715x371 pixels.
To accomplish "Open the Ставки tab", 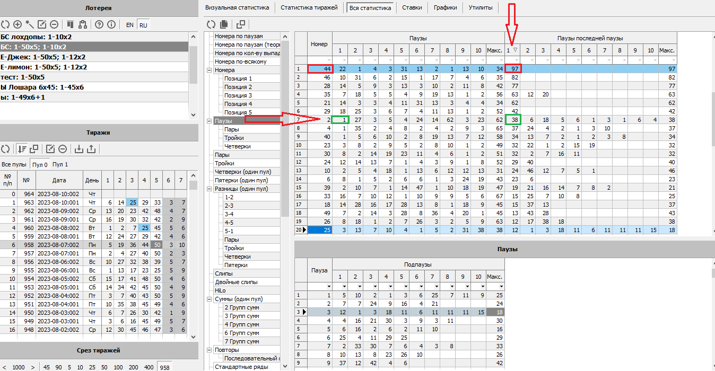I will coord(412,7).
